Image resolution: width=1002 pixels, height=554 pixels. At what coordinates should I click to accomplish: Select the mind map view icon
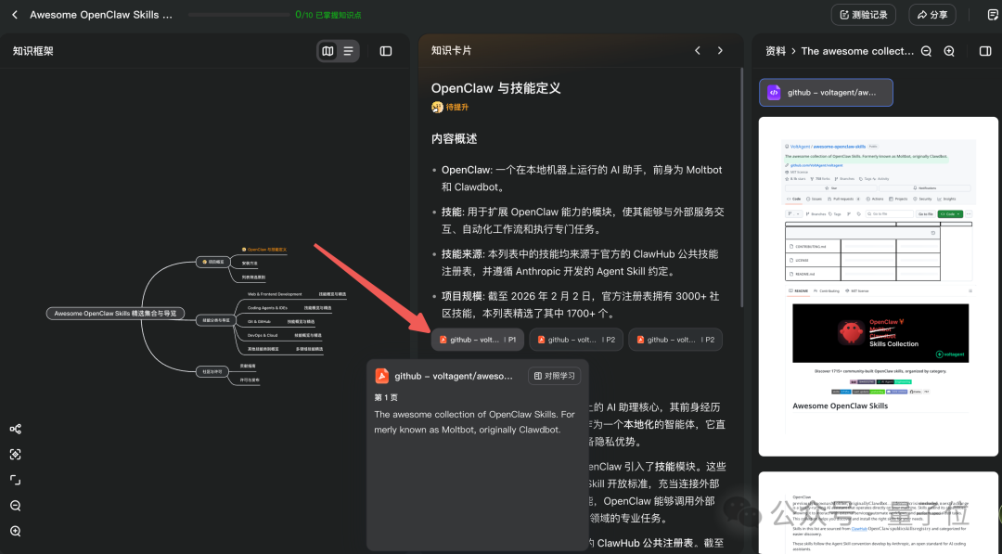[x=327, y=51]
